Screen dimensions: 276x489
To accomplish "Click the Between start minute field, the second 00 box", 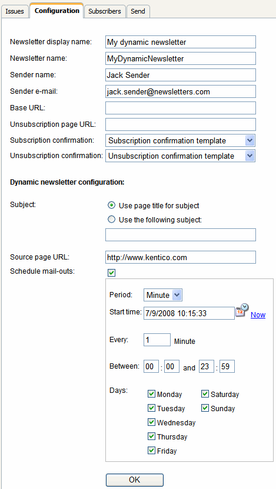I will 172,366.
